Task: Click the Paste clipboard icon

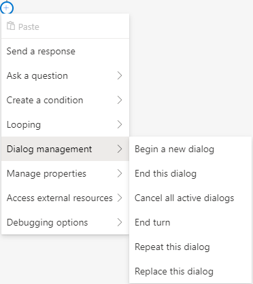Action: click(11, 26)
